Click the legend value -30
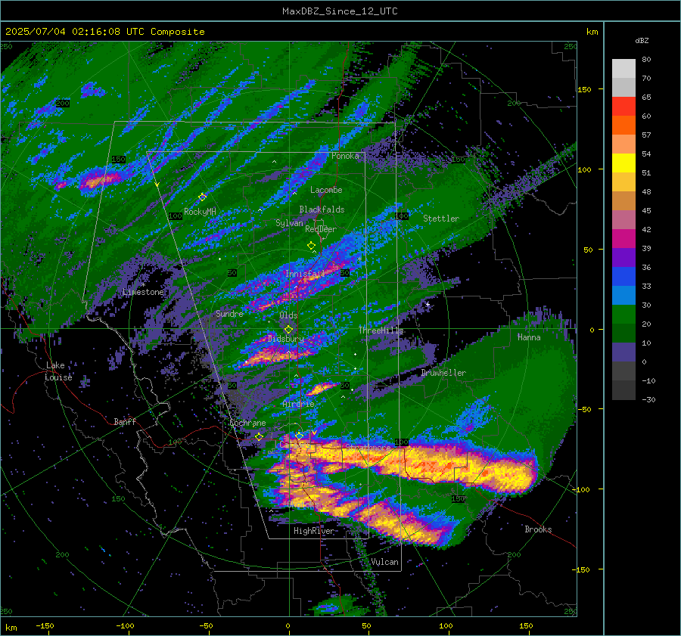Viewport: 681px width, 636px height. point(648,399)
